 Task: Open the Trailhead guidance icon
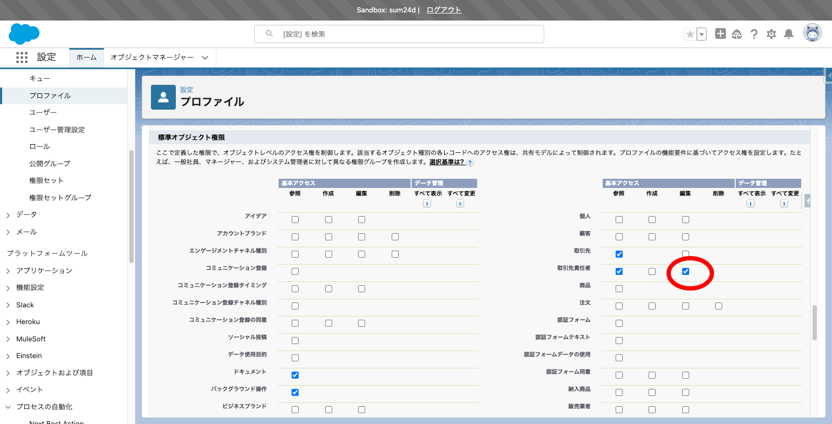point(737,34)
